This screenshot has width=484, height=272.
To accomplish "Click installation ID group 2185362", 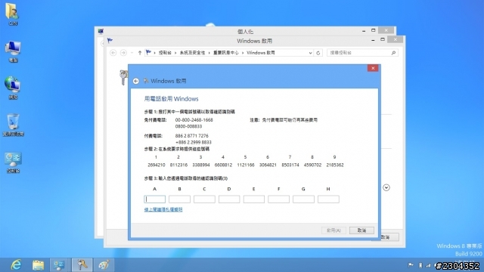I will pos(335,165).
